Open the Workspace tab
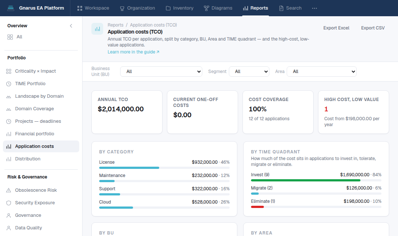Screen dimensions: 398x236 pyautogui.click(x=93, y=8)
